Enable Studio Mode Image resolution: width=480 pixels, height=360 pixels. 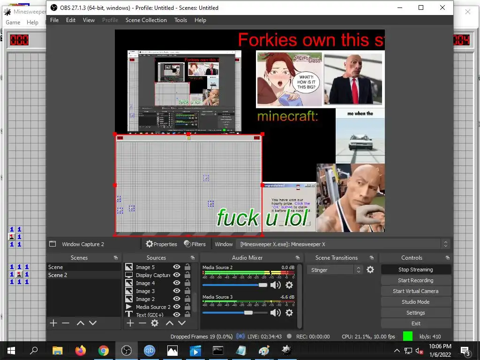416,302
